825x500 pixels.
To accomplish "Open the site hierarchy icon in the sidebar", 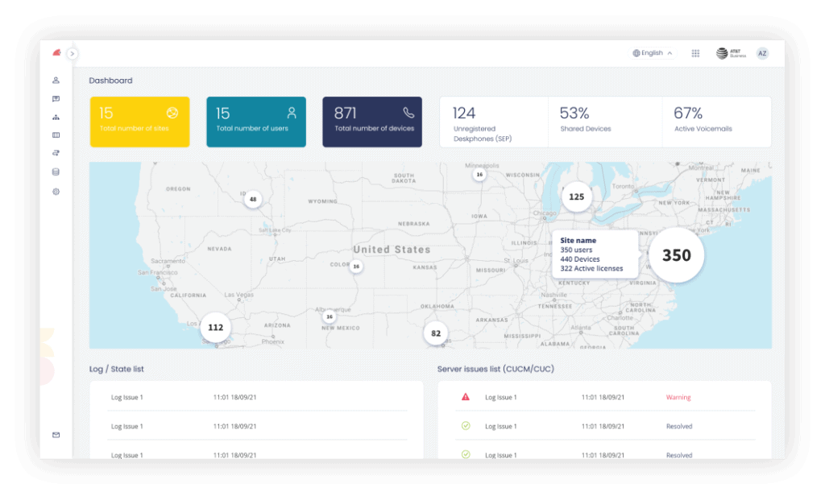I will tap(56, 118).
